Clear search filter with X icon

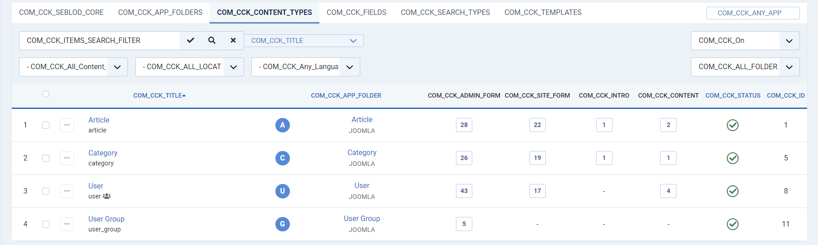tap(233, 40)
